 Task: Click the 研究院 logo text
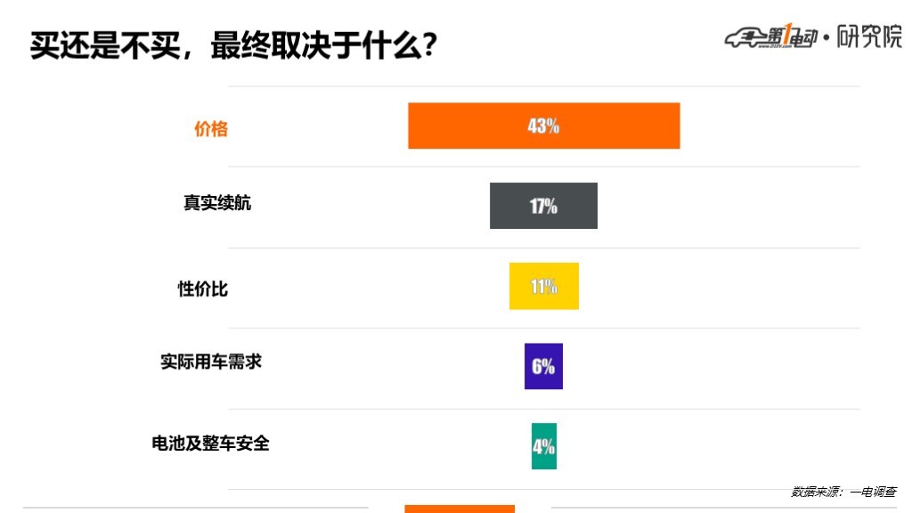pyautogui.click(x=869, y=37)
